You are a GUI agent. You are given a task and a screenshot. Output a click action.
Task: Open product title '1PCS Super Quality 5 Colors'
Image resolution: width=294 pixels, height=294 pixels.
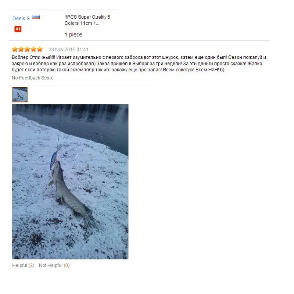(87, 20)
